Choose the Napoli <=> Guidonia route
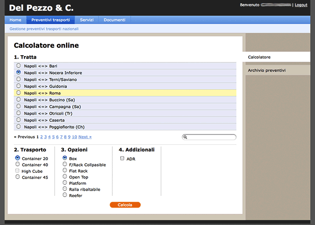 point(18,86)
